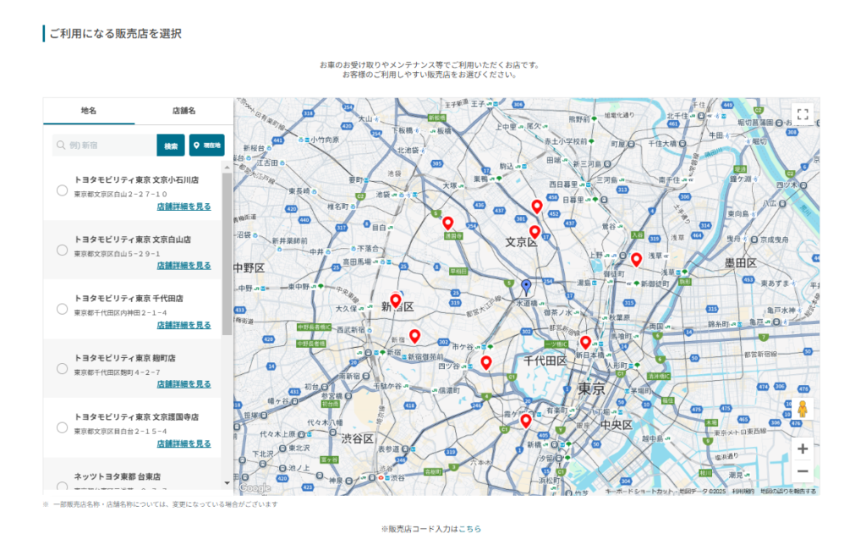This screenshot has height=534, width=866.
Task: Click the blue map pin near 水道橋
Action: click(526, 286)
